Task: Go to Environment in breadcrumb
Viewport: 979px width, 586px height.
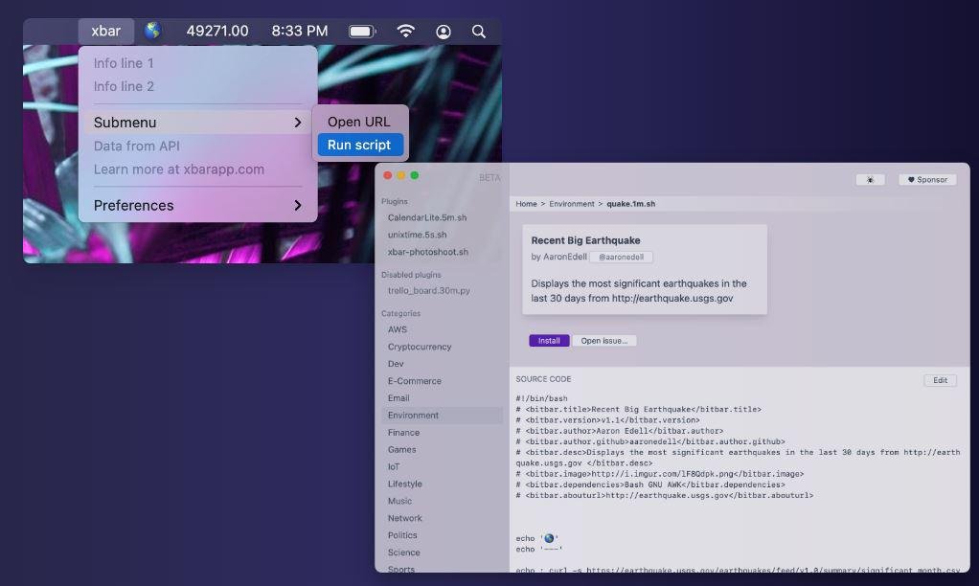Action: coord(572,204)
